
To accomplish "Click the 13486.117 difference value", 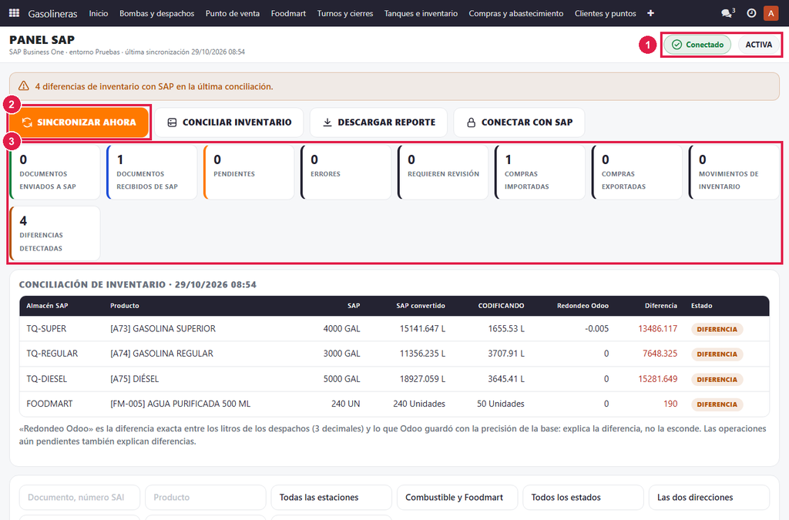I will (658, 329).
